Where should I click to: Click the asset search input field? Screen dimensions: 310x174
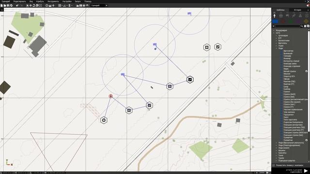pyautogui.click(x=287, y=26)
